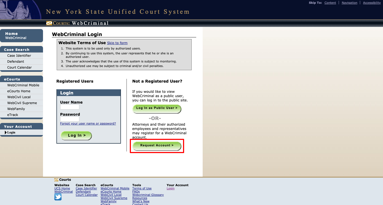Click Skip To Navigation link

tap(349, 3)
